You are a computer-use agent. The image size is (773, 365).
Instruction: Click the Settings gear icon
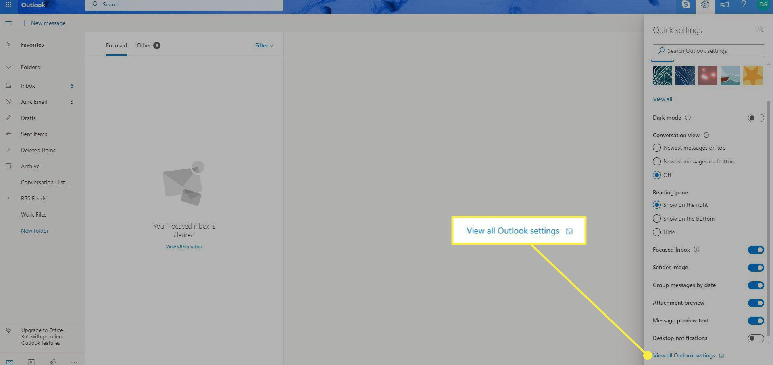tap(705, 5)
